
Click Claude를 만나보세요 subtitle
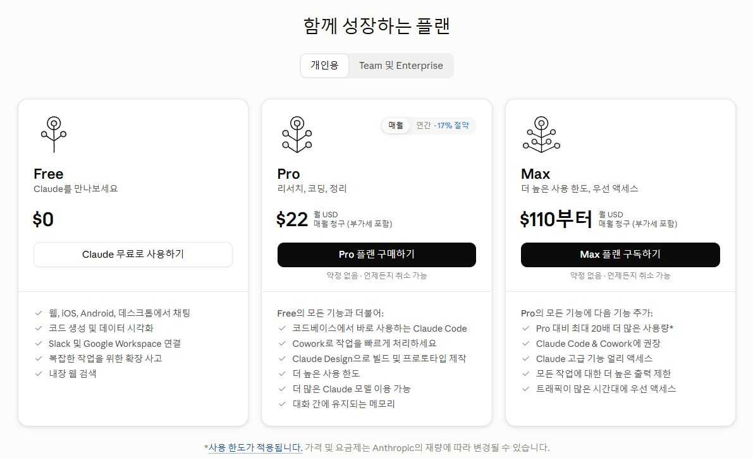point(75,189)
